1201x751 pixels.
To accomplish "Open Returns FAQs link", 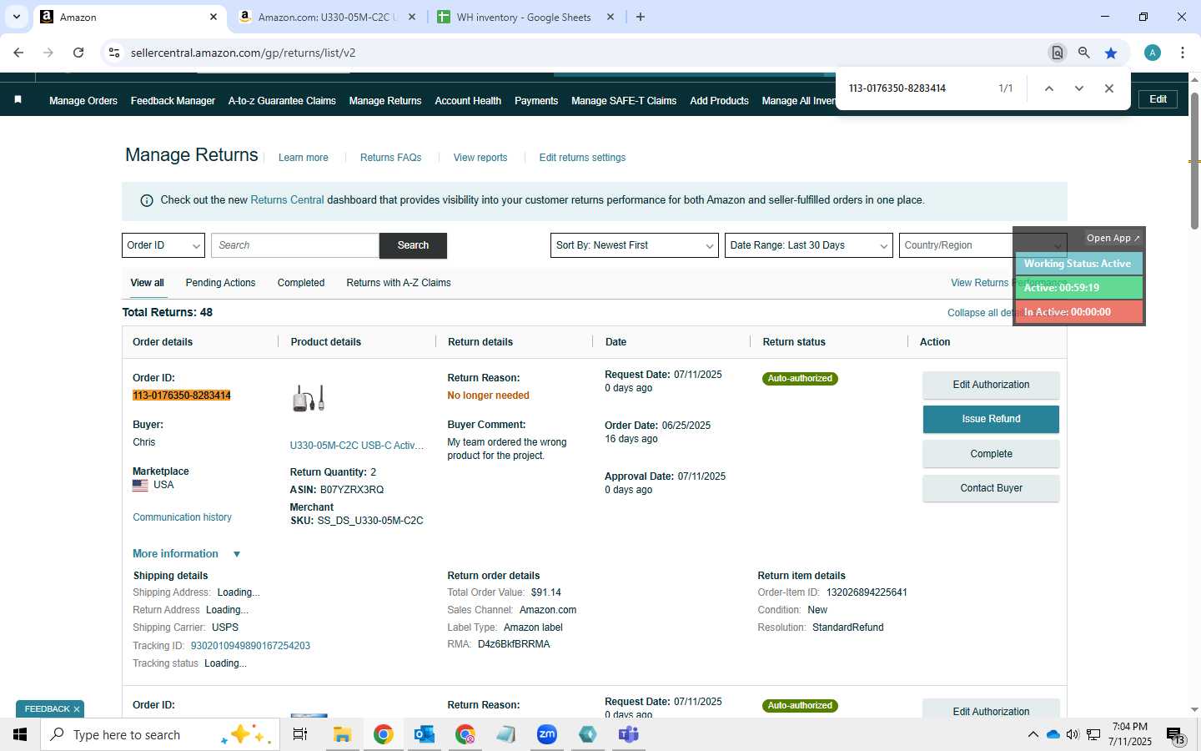I will [x=390, y=158].
